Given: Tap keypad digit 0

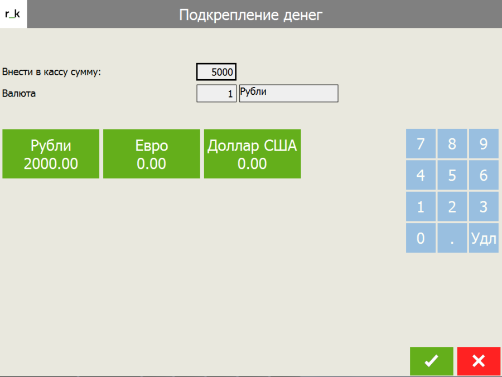Looking at the screenshot, I should click(421, 238).
